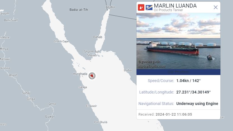Click the Safaga map label
This screenshot has width=233, height=131.
tap(83, 87)
